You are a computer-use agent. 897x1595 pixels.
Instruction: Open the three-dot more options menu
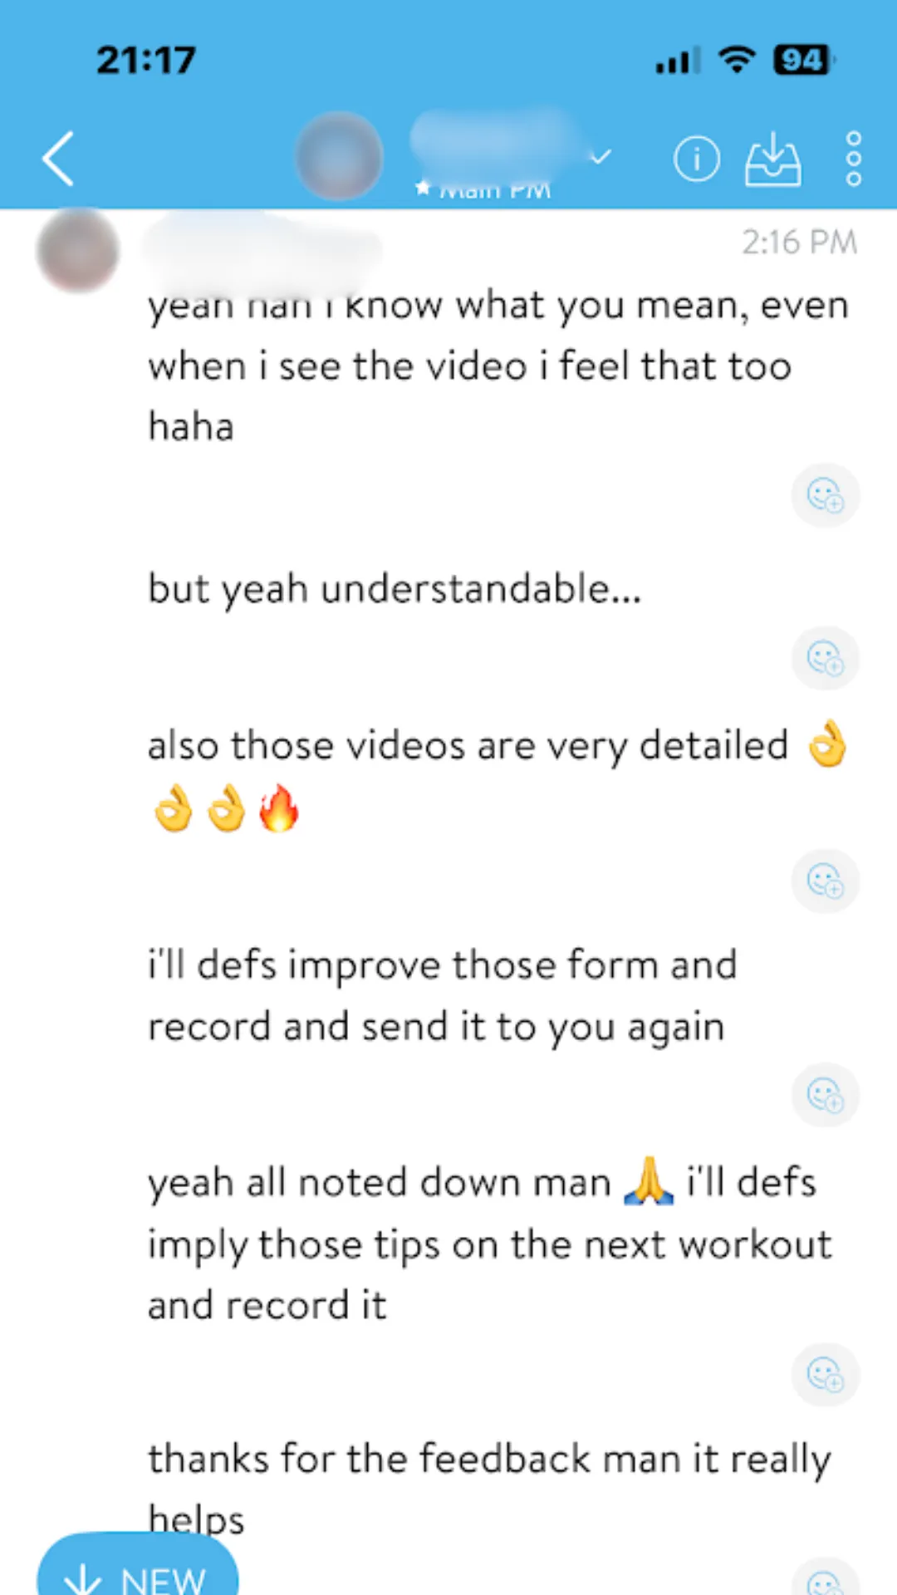click(x=853, y=158)
